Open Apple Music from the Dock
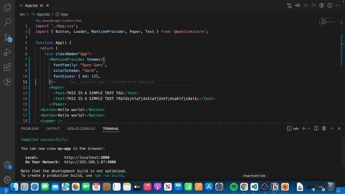 coord(147,187)
